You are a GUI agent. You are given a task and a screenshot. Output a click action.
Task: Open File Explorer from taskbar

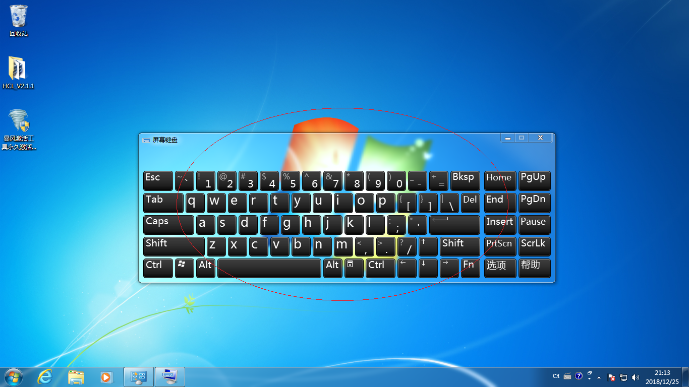pos(76,377)
